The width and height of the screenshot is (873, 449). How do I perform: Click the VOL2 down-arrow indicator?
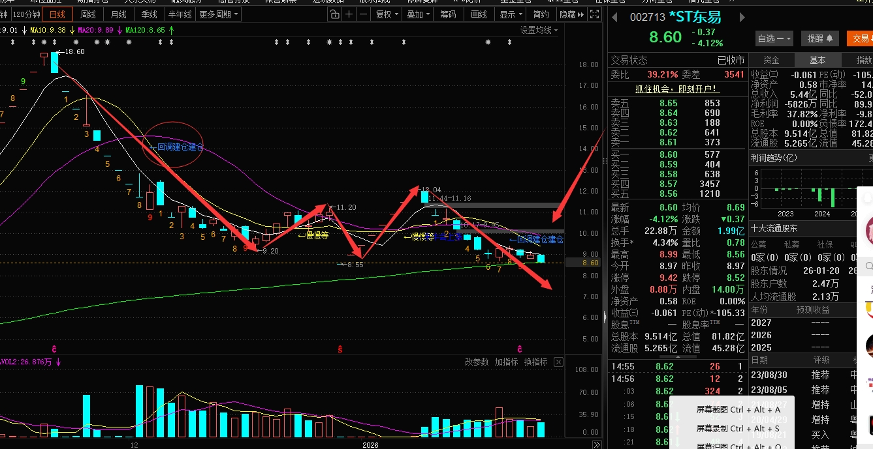(x=58, y=362)
